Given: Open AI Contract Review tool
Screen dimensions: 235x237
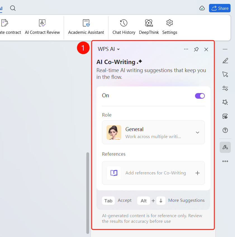Looking at the screenshot, I should point(42,27).
